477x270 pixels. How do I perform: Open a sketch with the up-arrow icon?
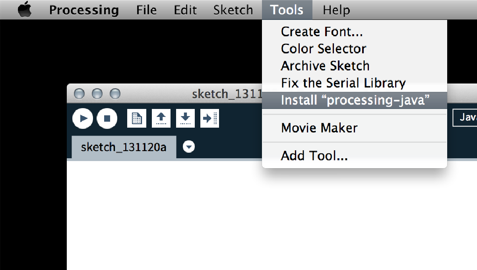[x=161, y=118]
